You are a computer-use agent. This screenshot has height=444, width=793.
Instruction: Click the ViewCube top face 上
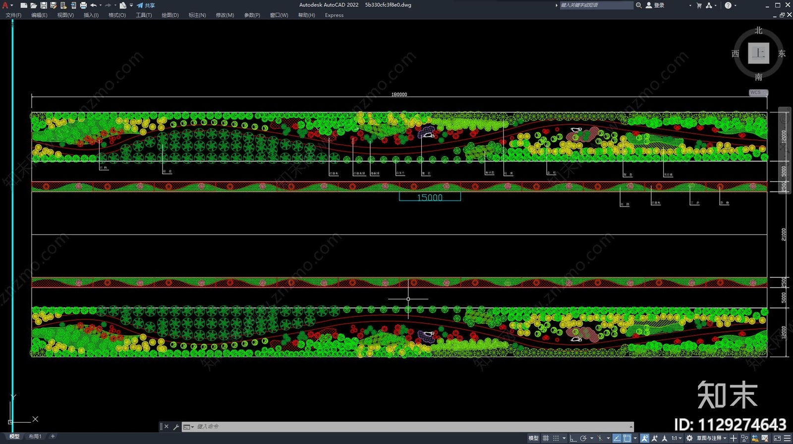(x=758, y=53)
